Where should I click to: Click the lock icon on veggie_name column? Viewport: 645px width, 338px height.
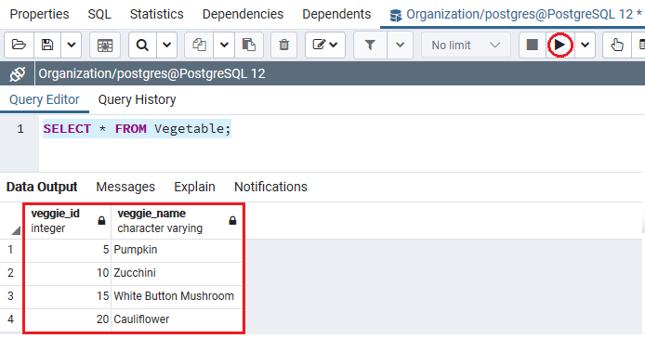(232, 221)
